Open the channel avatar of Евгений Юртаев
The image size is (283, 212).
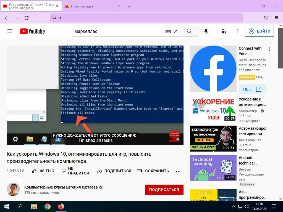tap(13, 189)
